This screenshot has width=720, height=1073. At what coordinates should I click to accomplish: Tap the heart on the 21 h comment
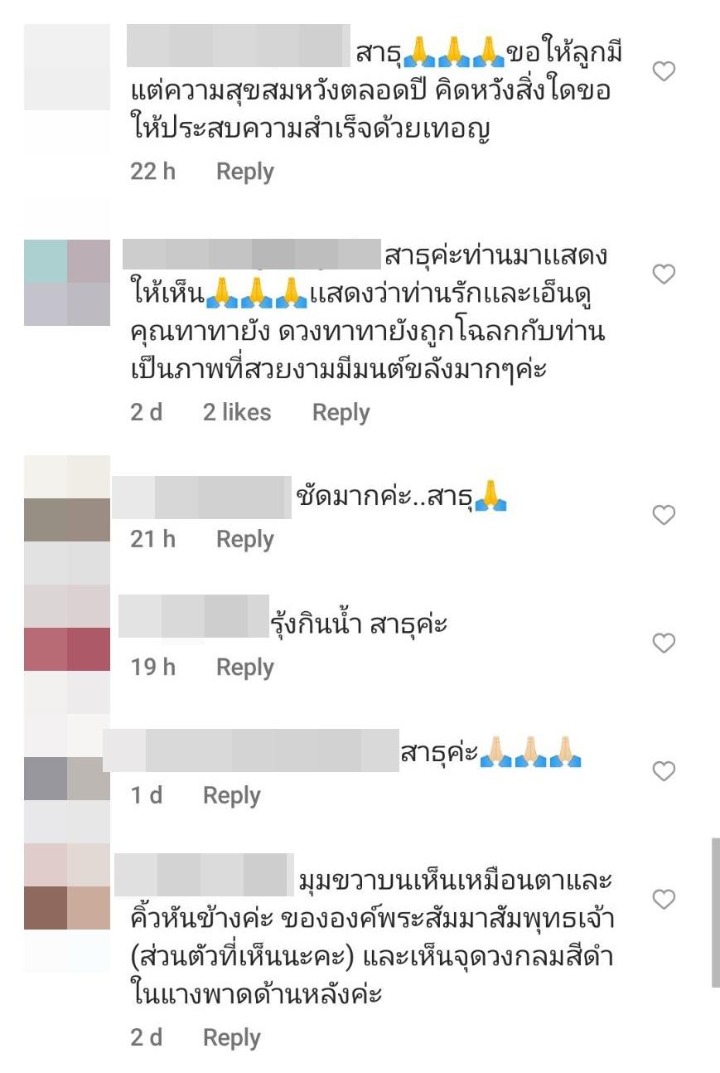(664, 515)
